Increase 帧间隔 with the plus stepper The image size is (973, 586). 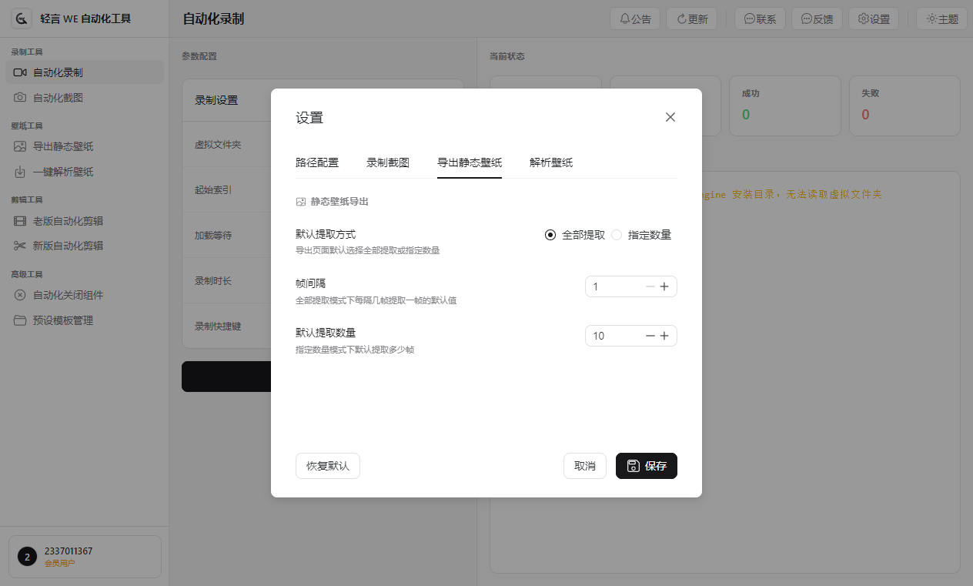coord(664,286)
